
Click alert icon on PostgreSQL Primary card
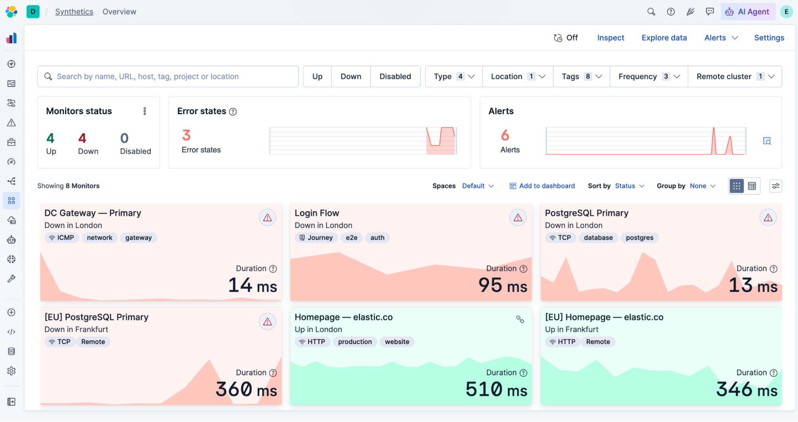point(768,218)
